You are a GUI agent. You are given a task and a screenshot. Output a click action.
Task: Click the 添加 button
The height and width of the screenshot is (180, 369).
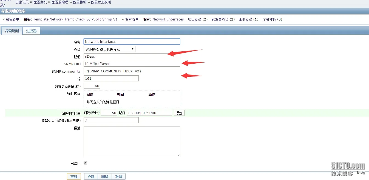[x=179, y=113]
